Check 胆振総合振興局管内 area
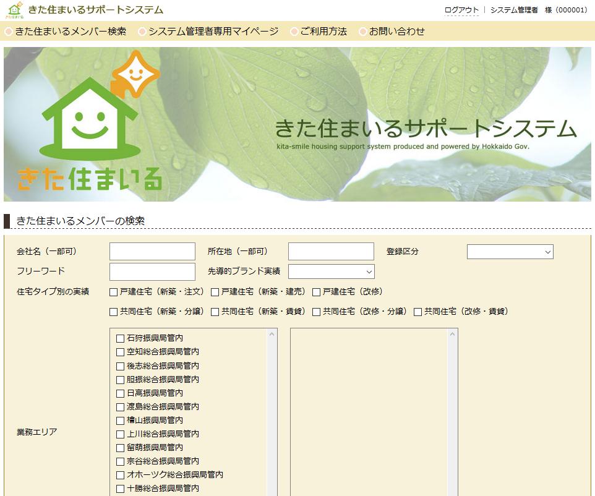This screenshot has height=496, width=595. [x=120, y=380]
